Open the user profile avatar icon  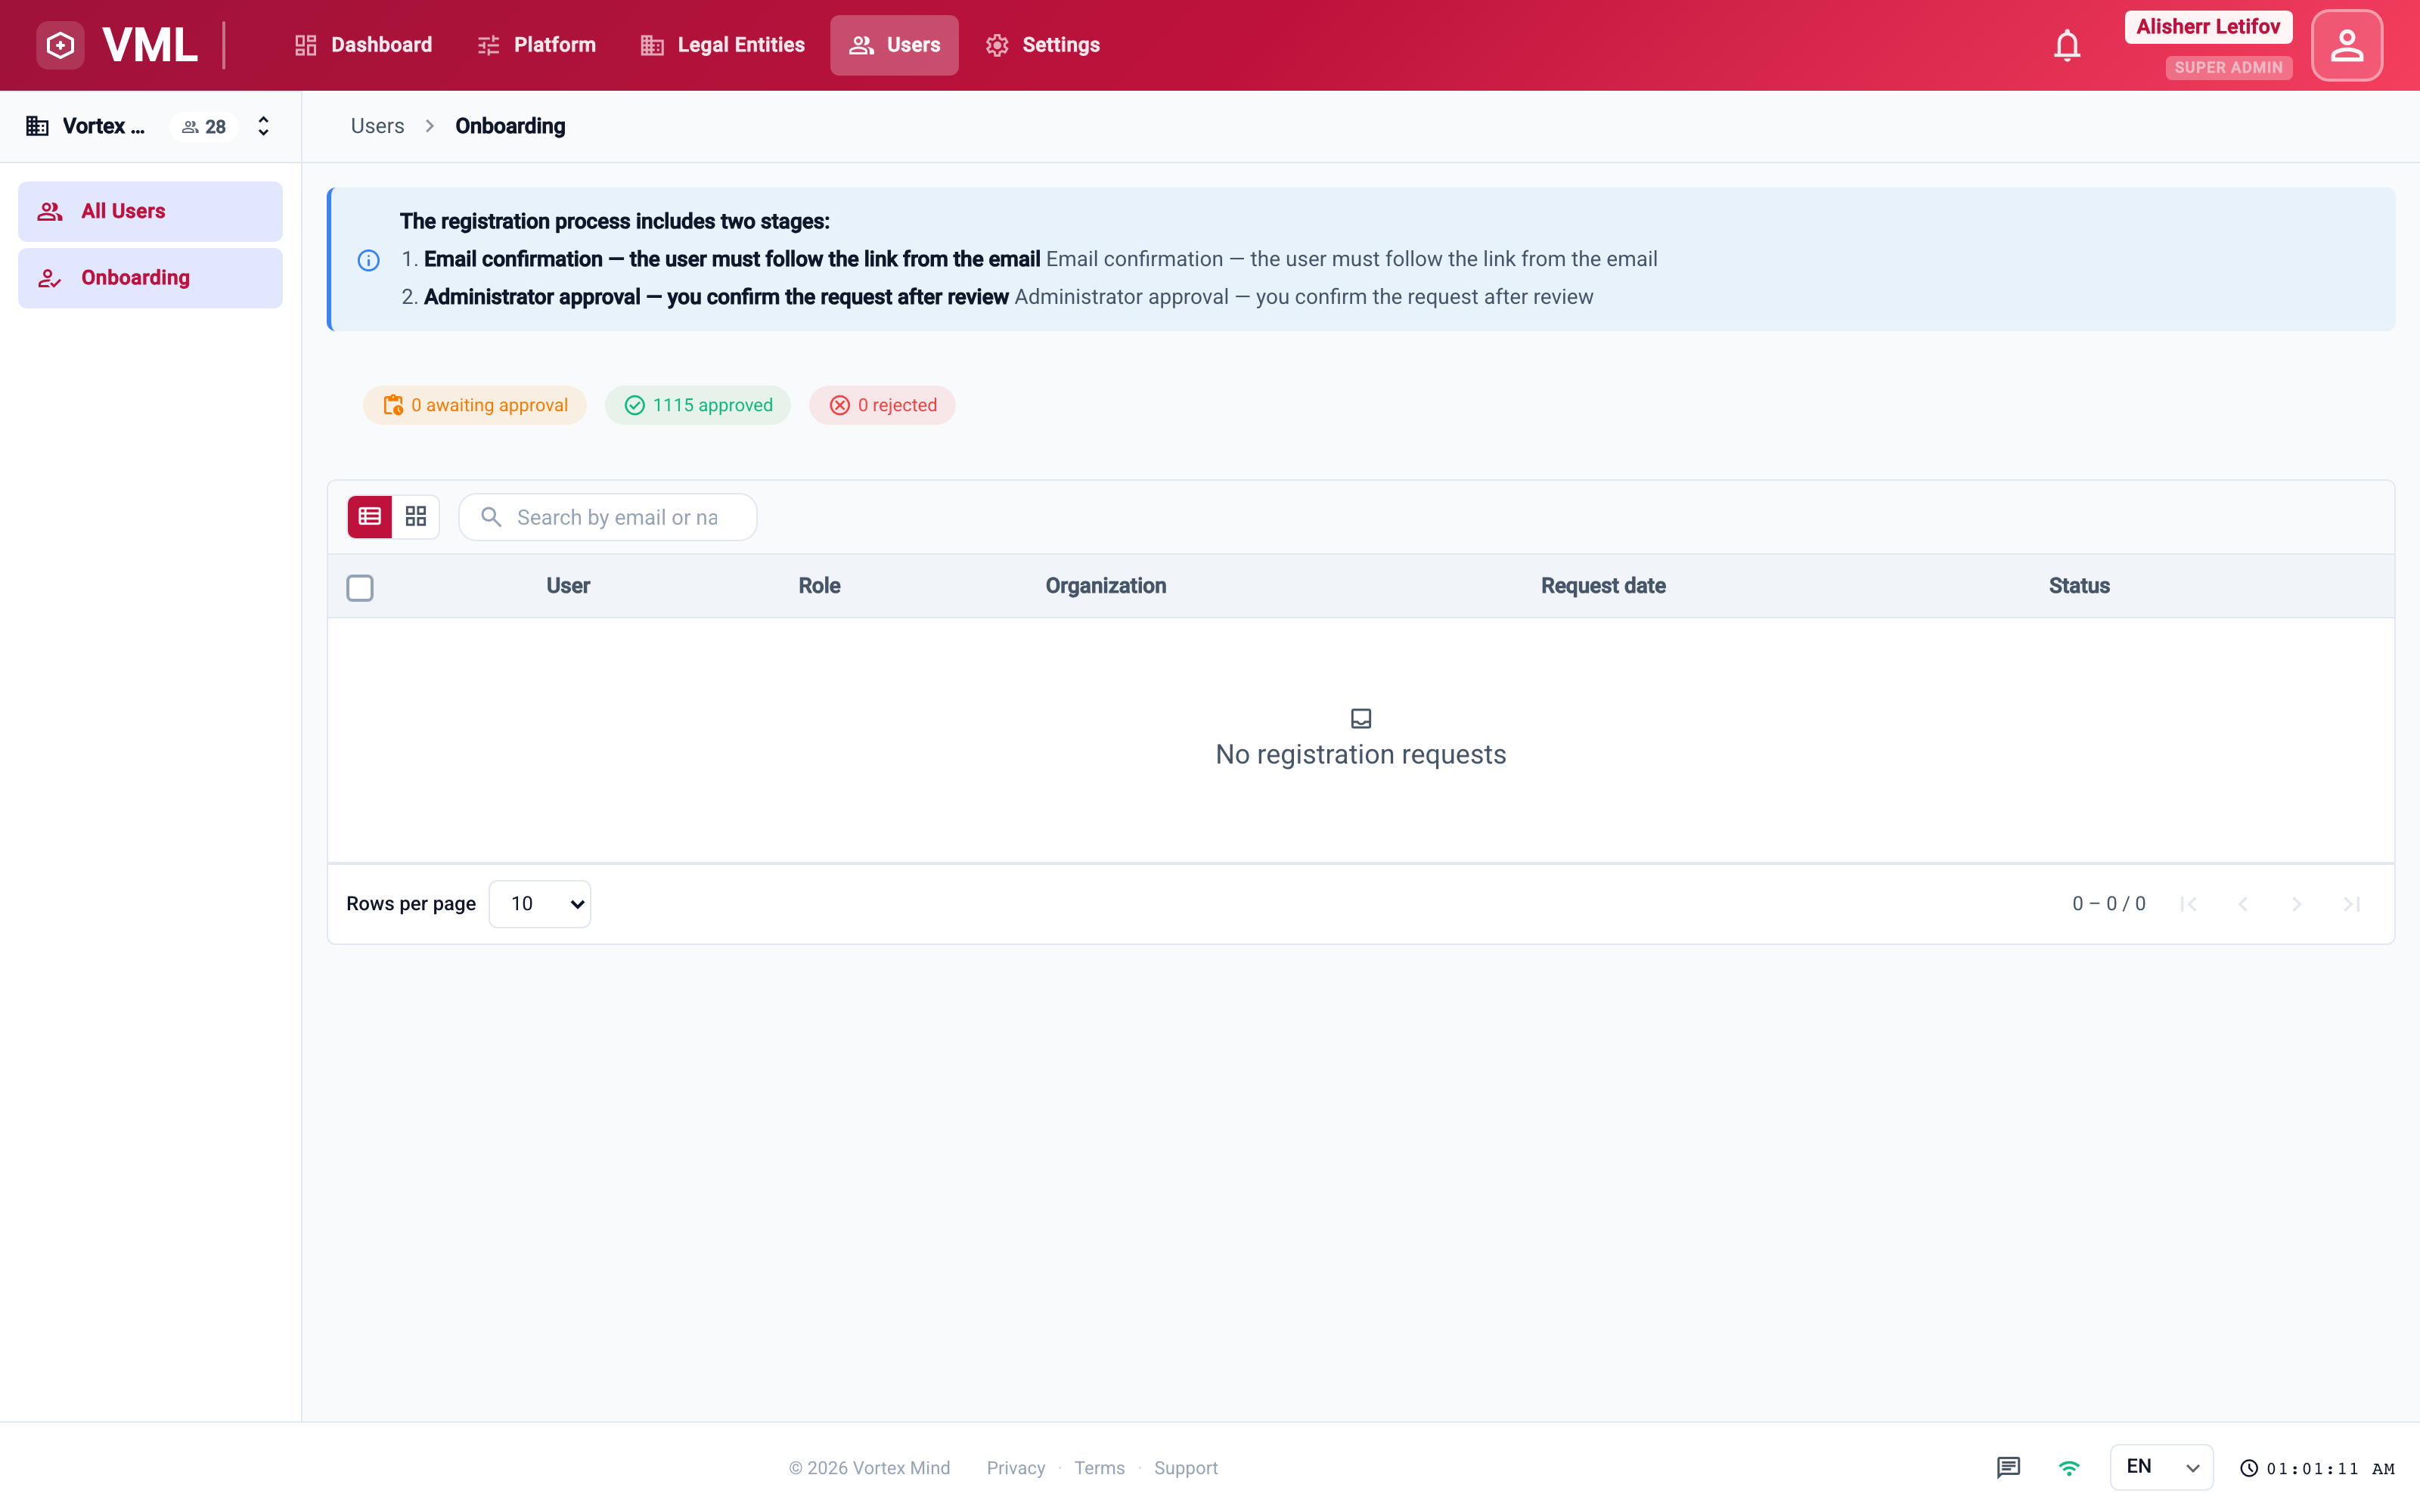2347,45
